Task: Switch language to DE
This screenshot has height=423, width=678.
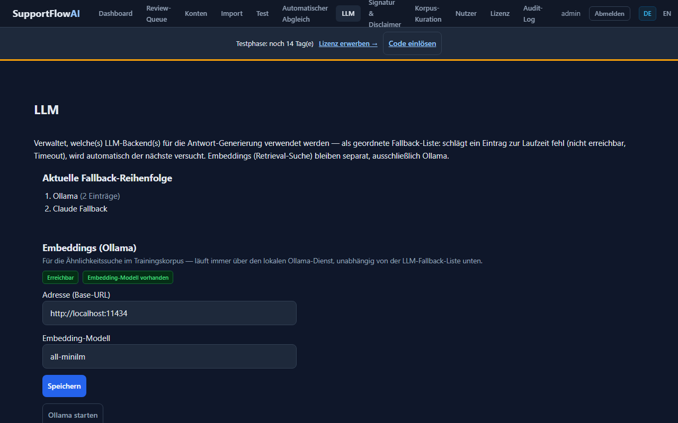Action: (x=647, y=14)
